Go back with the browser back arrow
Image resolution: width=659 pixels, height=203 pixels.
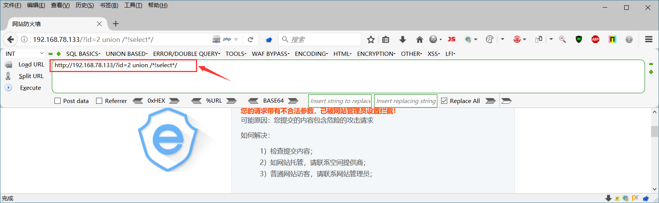click(x=11, y=39)
